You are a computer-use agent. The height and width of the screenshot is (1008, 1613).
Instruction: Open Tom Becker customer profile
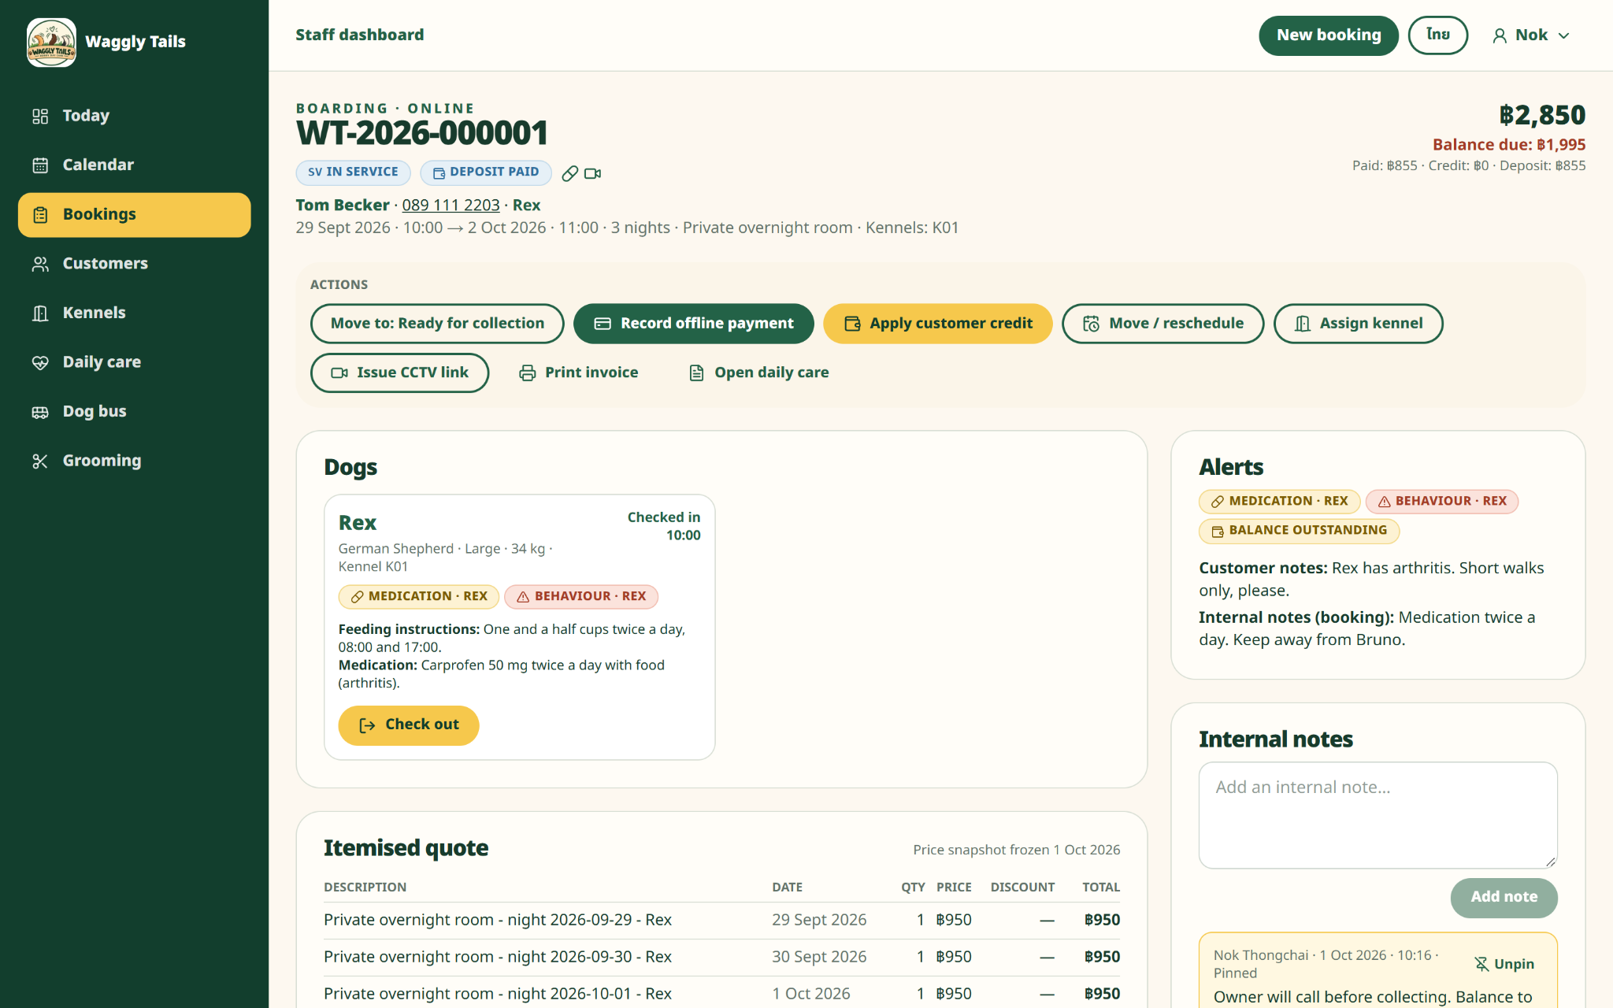click(343, 206)
